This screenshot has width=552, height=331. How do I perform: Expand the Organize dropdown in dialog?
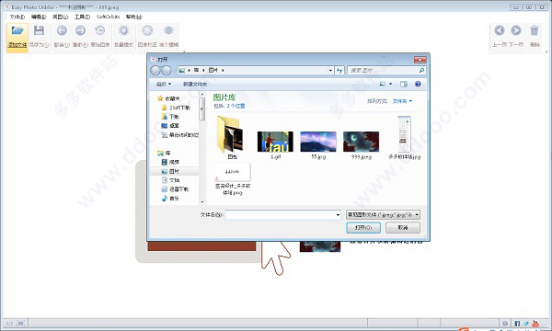[164, 84]
